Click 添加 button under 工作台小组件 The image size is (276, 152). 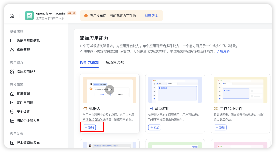220,127
